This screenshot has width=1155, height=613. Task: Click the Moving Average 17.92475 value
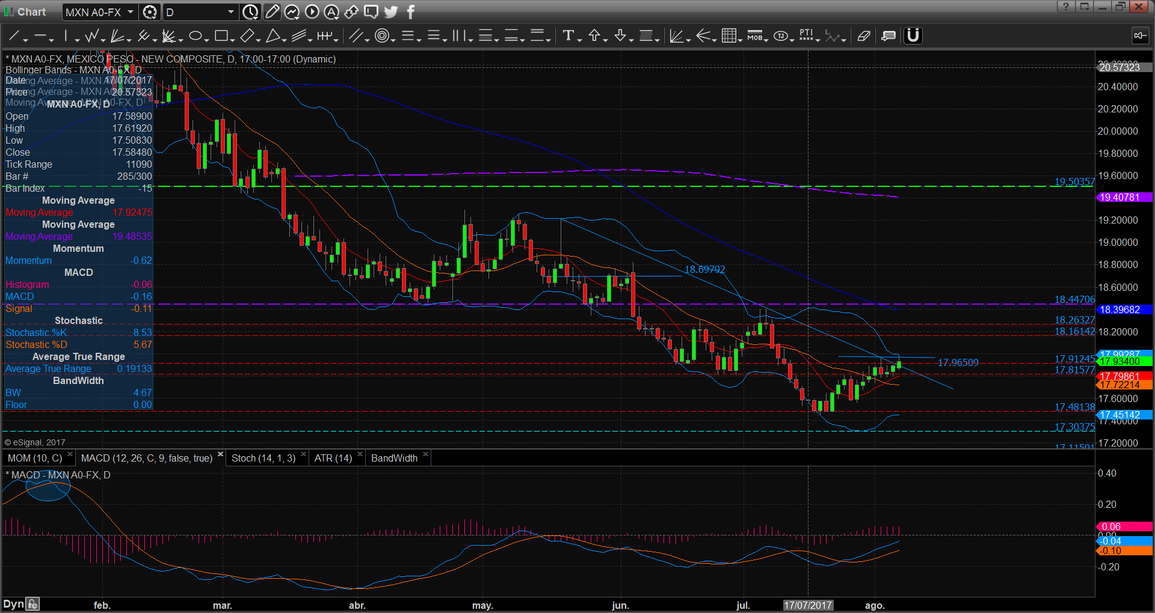click(132, 213)
